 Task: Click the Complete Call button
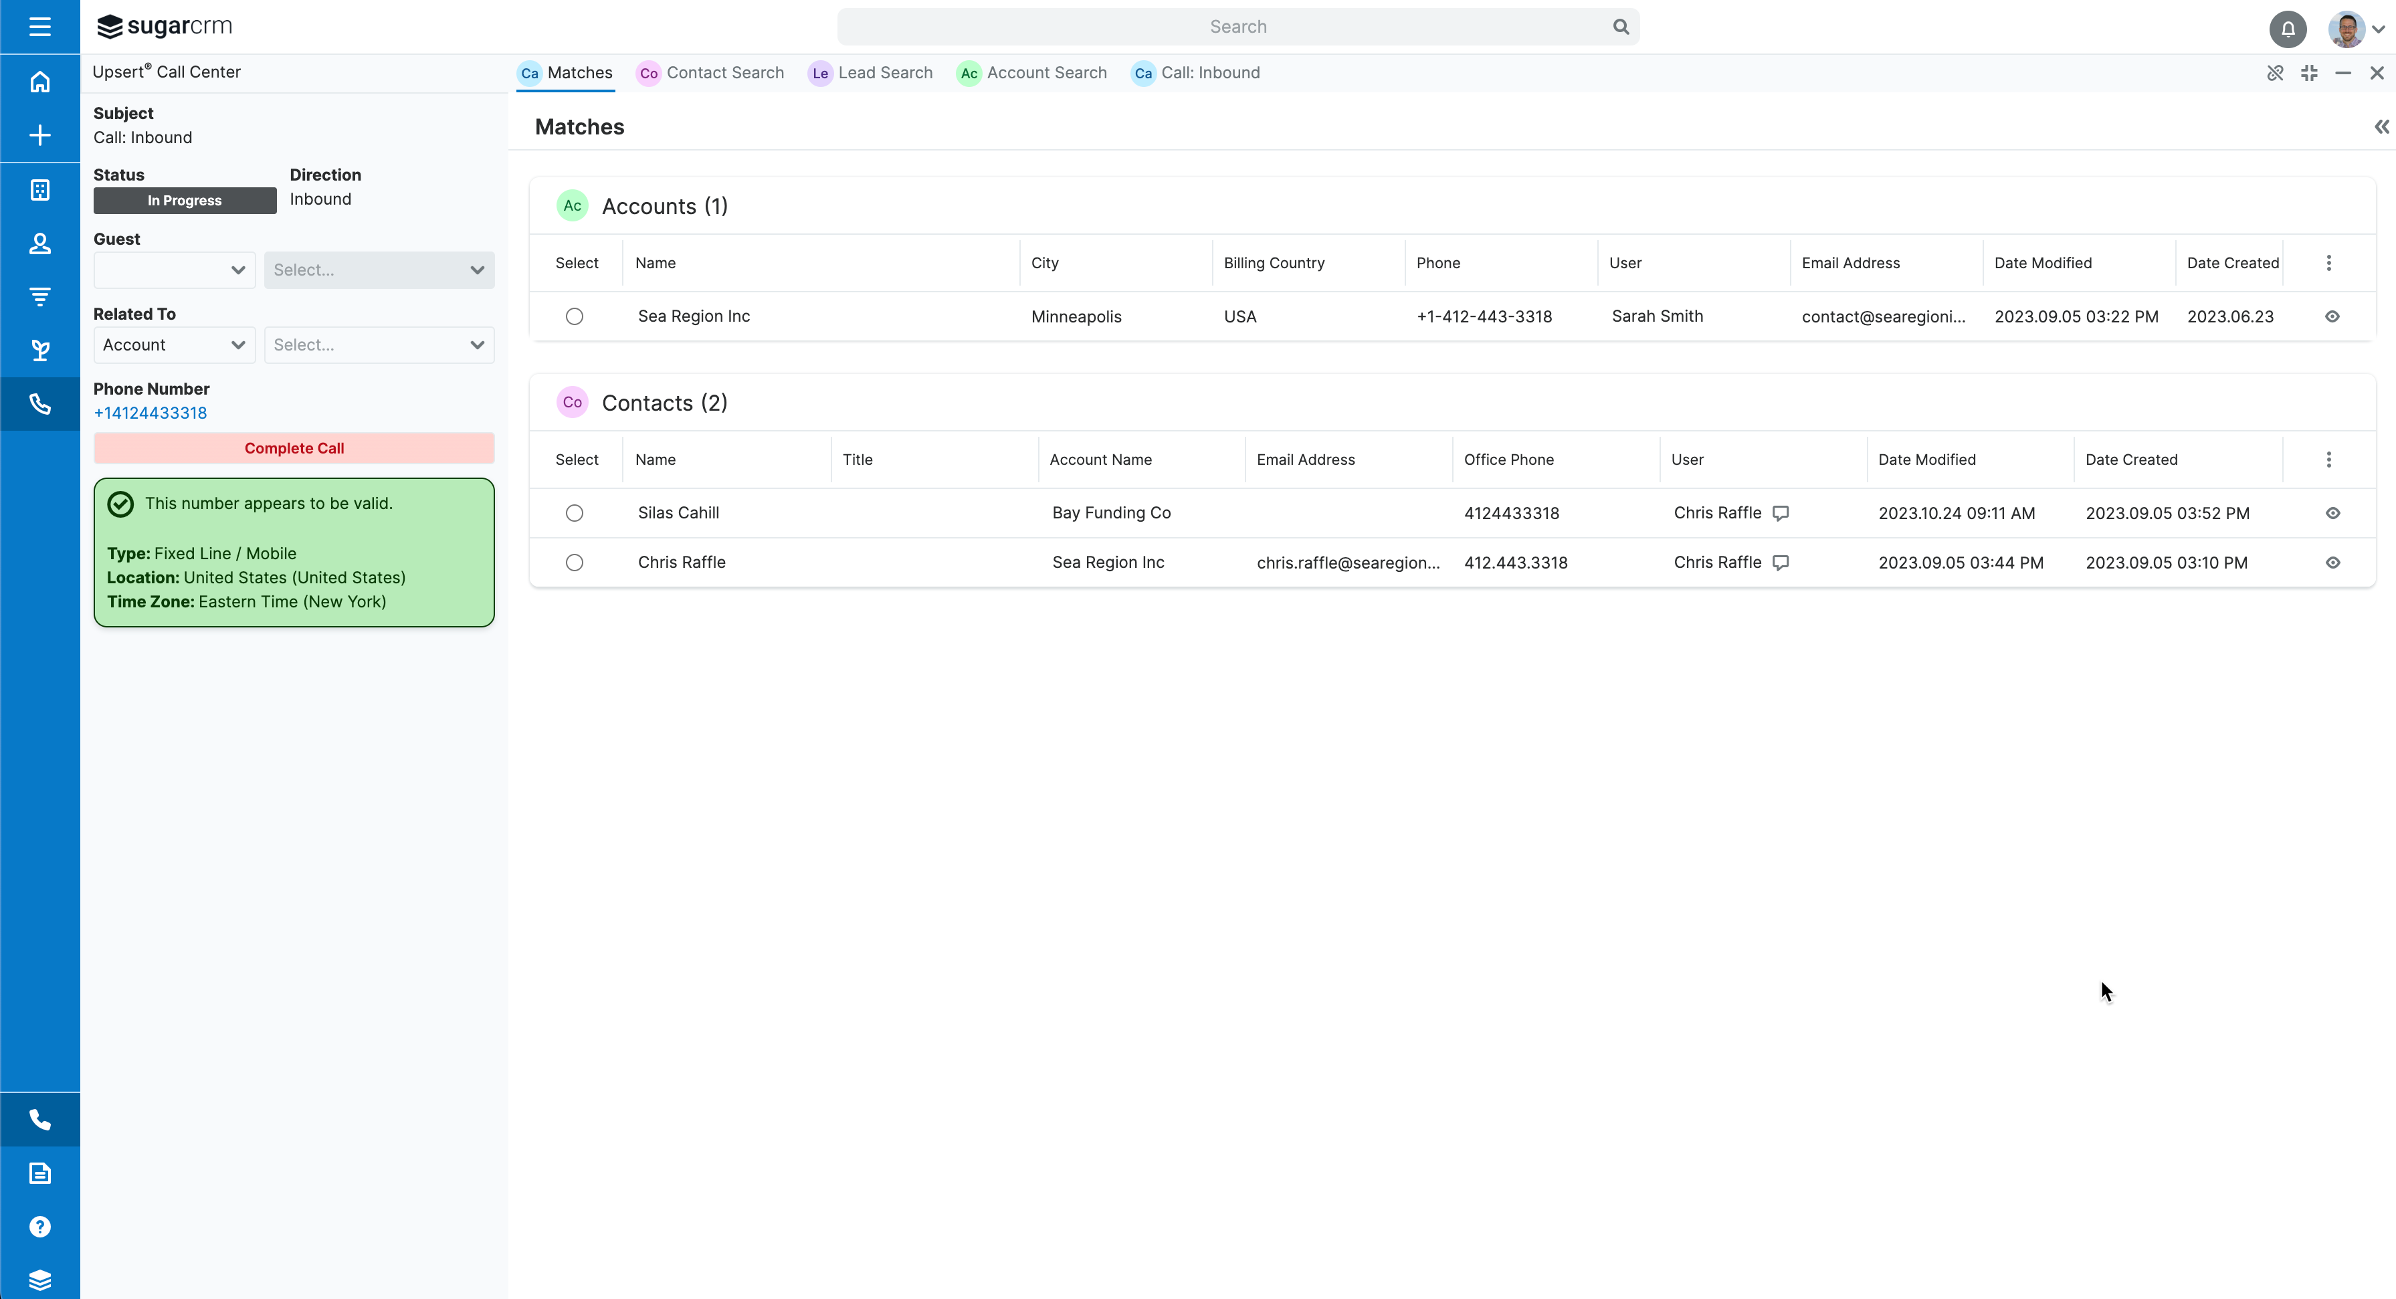[294, 448]
